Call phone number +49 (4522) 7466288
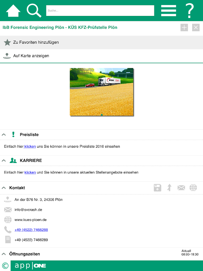 coord(31,230)
